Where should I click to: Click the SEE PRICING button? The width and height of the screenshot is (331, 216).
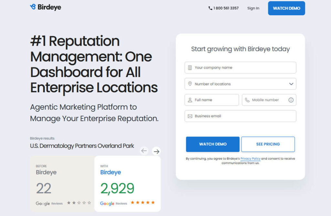(x=268, y=144)
